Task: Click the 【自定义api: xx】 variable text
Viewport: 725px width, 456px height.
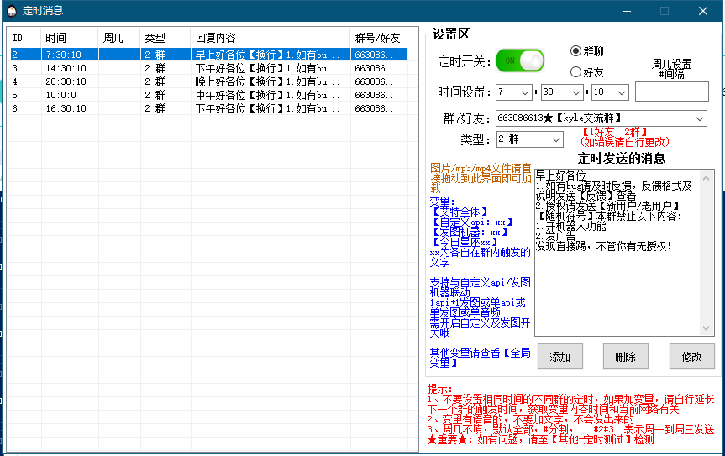Action: tap(471, 223)
